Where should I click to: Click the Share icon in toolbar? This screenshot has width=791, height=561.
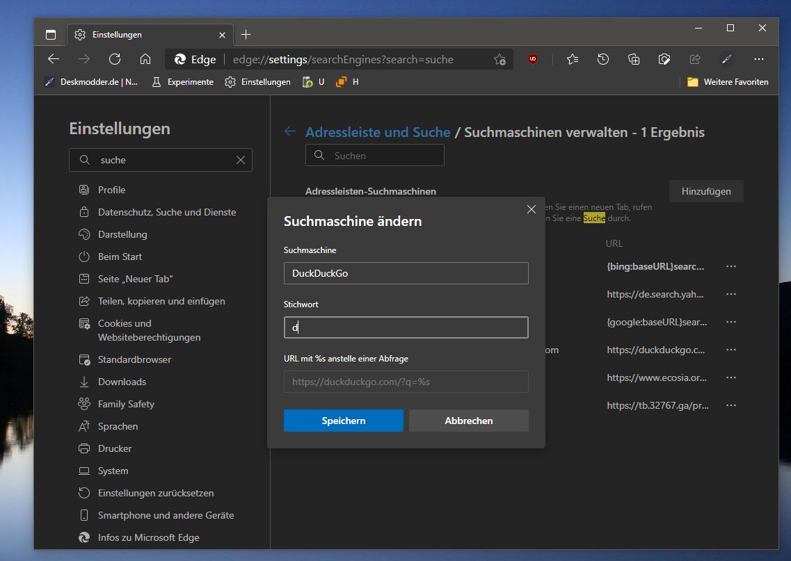(695, 60)
